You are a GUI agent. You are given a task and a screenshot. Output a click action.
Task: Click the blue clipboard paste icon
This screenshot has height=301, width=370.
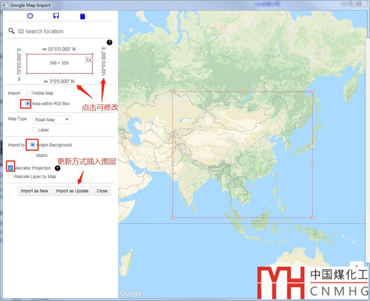point(82,16)
